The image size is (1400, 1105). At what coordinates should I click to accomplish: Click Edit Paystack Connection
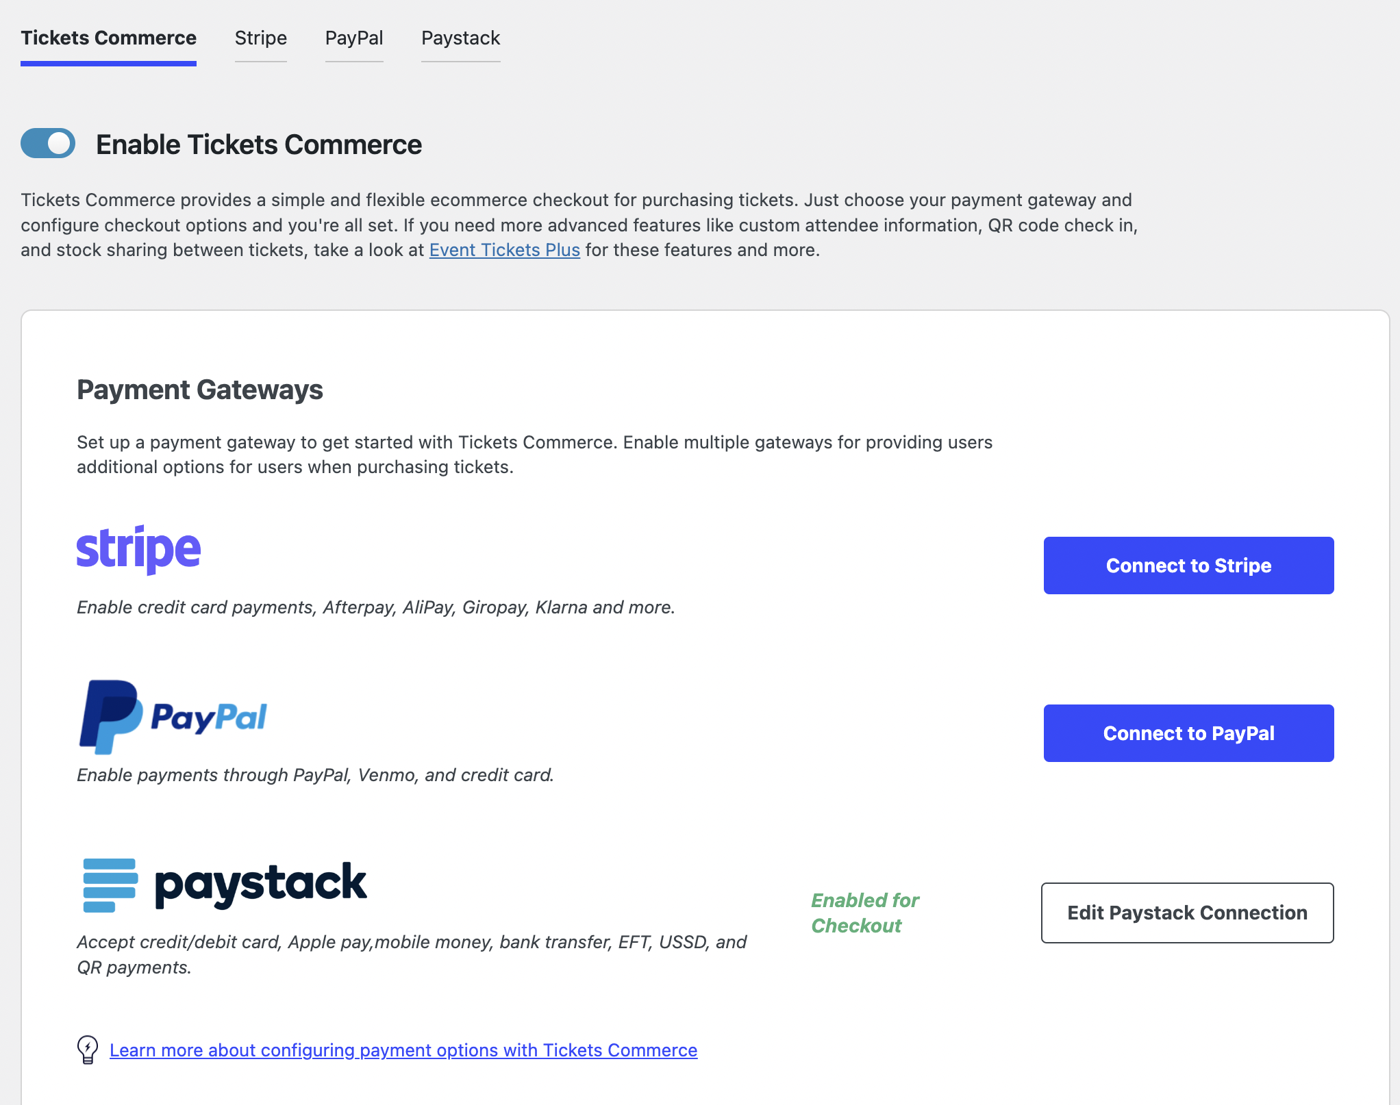(1187, 913)
